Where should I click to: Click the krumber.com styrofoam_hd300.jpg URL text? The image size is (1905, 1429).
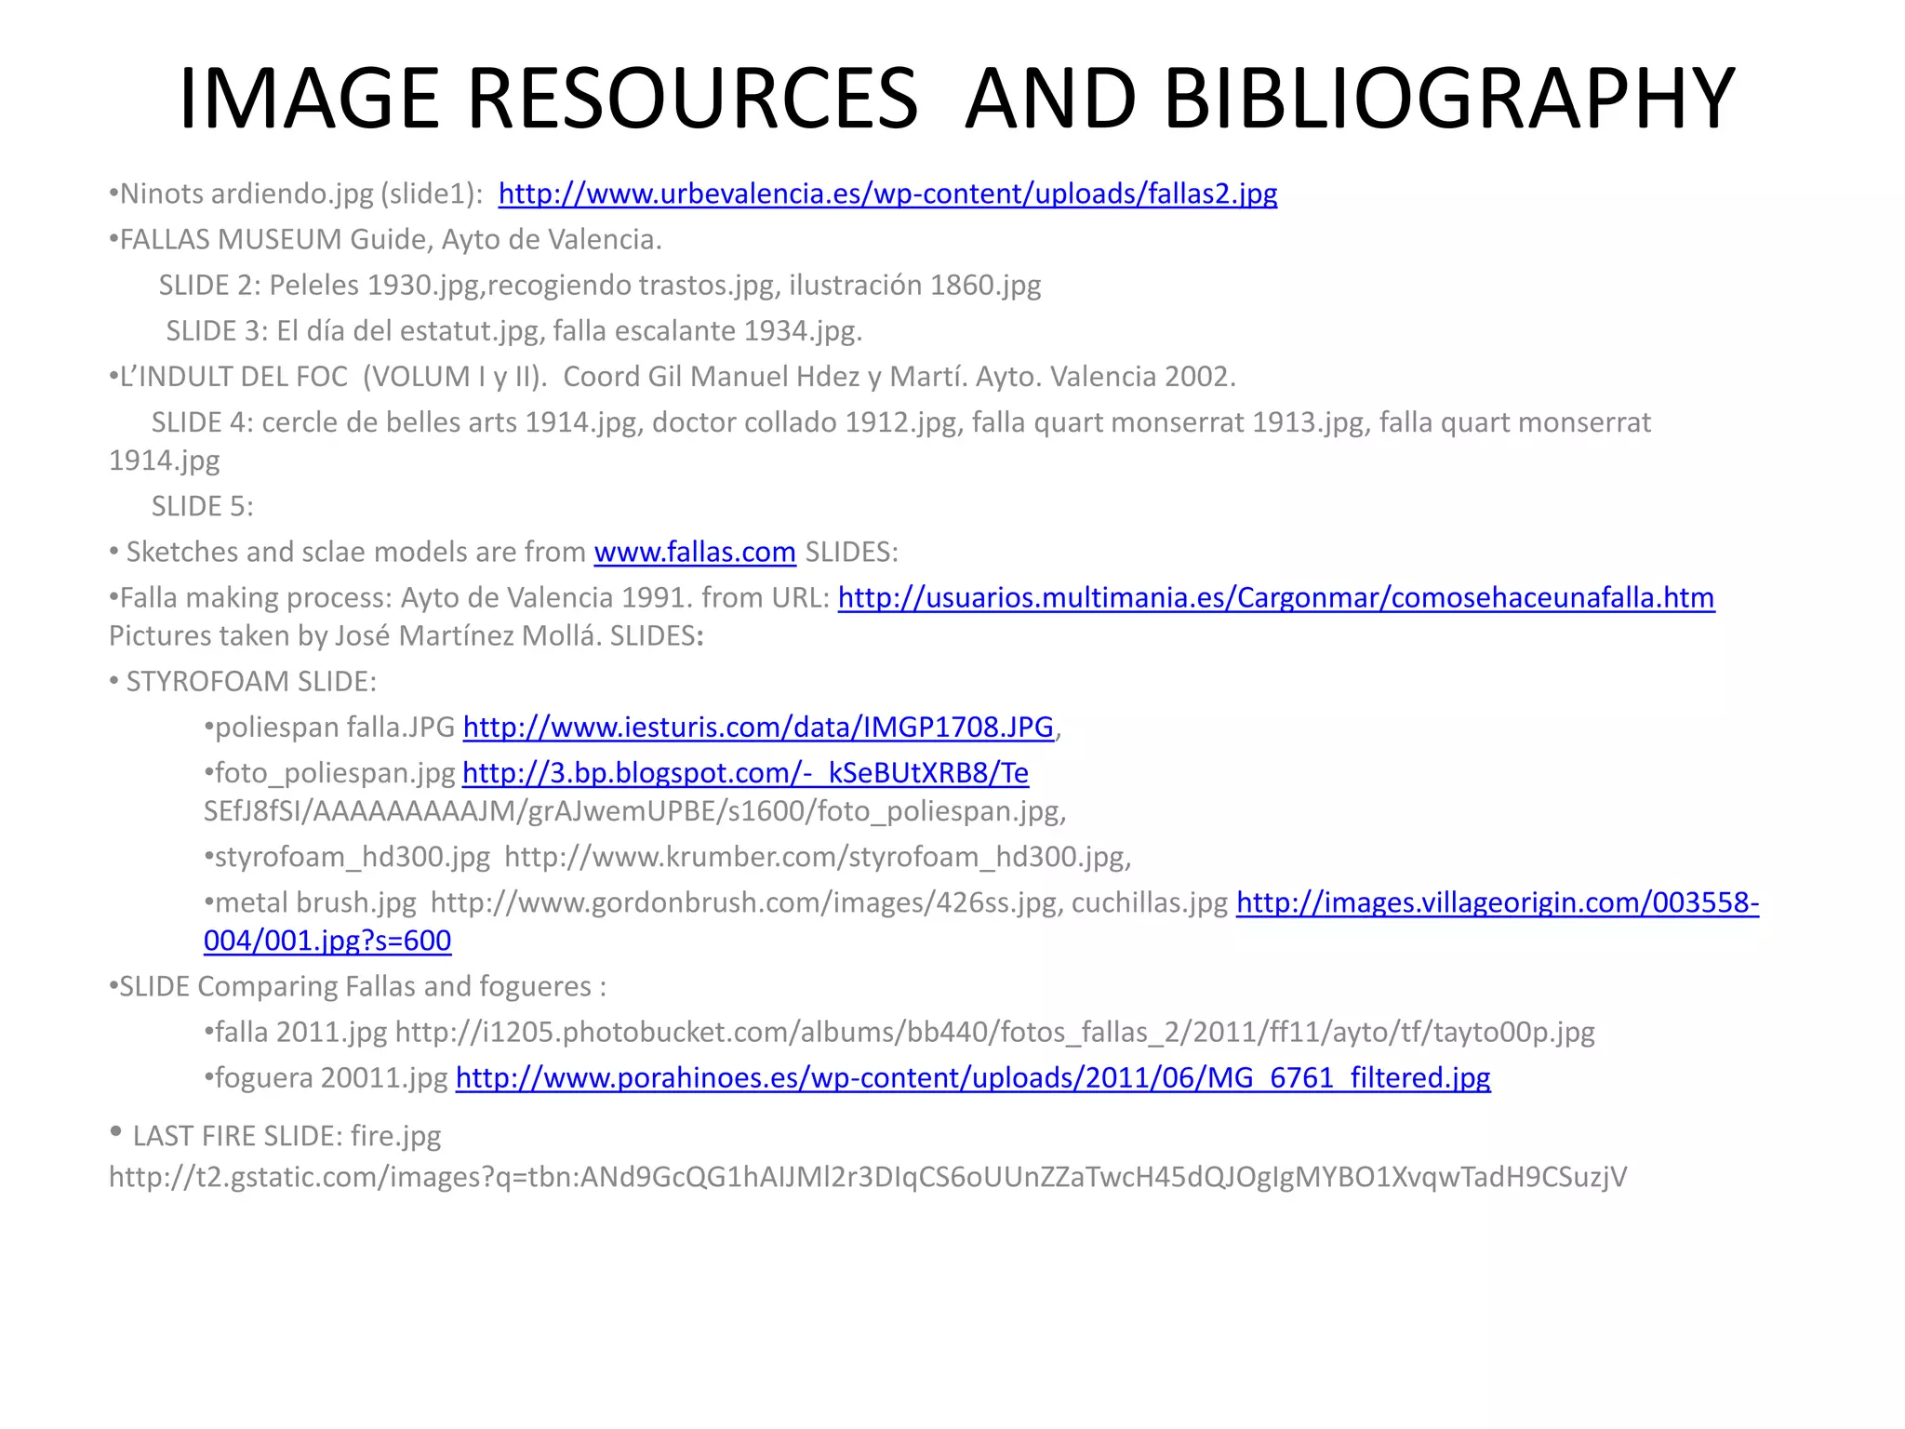point(815,856)
